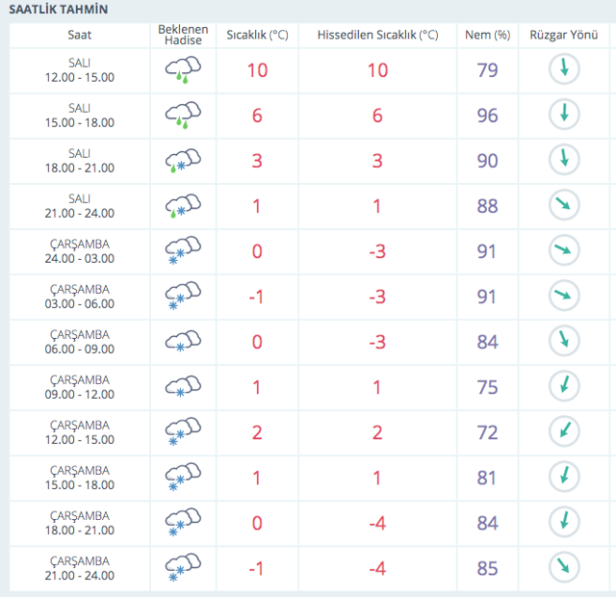Viewport: 616px width, 597px height.
Task: Click the rain icon for Salı 12.00 - 15.00
Action: 182,71
